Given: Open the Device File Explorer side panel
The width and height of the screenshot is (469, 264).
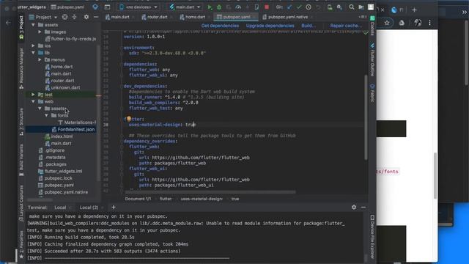Looking at the screenshot, I should 372,236.
